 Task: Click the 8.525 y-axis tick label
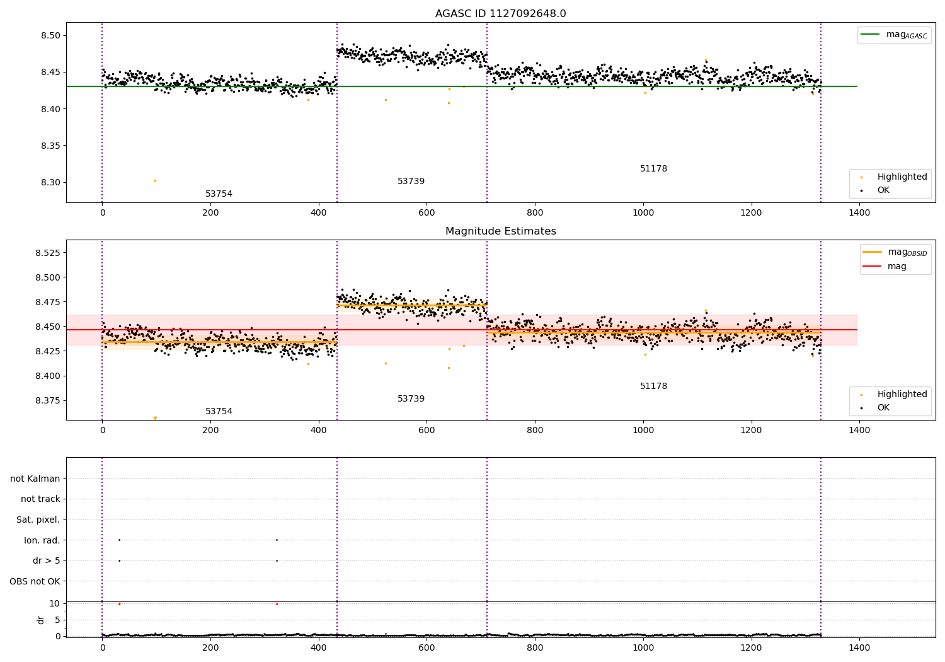pos(49,253)
